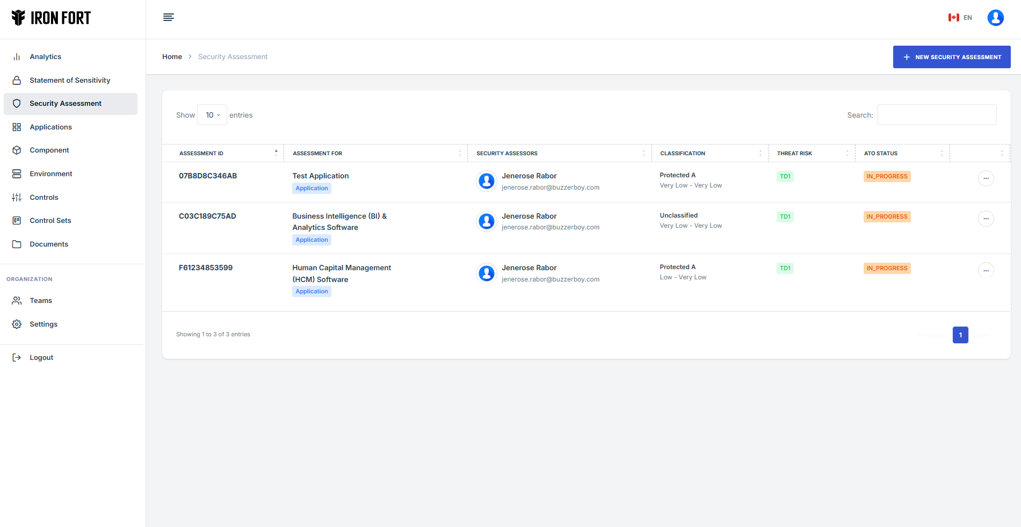
Task: Open Component cube icon in sidebar
Action: [x=17, y=150]
